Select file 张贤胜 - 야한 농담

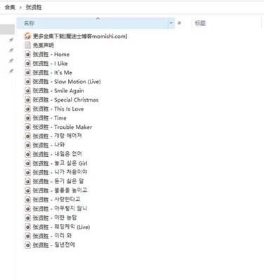click(x=55, y=218)
